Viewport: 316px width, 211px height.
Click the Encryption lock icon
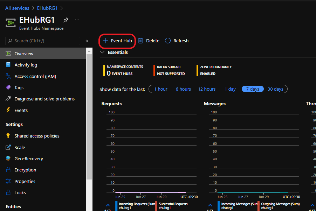click(8, 170)
